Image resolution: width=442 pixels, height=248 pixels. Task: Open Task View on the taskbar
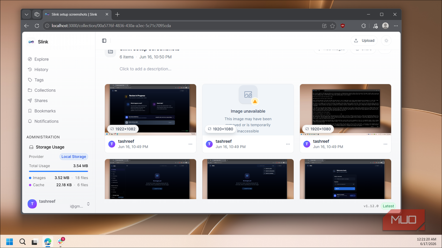(x=35, y=242)
